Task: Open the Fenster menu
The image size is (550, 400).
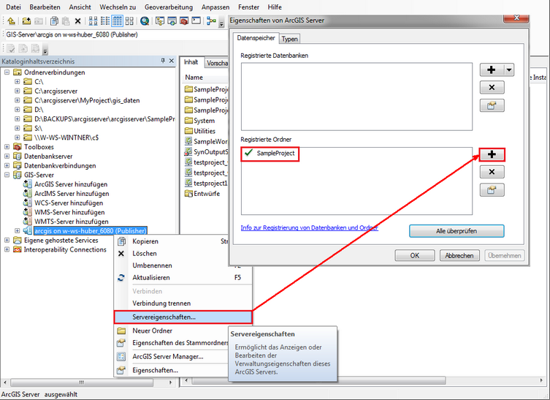Action: click(x=248, y=7)
